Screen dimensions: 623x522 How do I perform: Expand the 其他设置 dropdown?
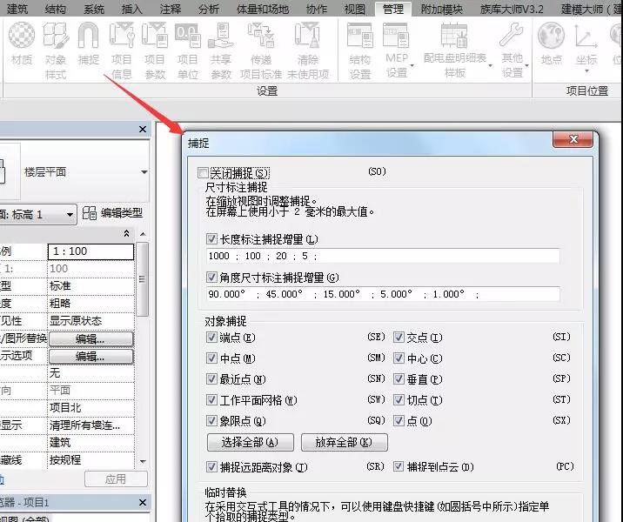(x=512, y=66)
